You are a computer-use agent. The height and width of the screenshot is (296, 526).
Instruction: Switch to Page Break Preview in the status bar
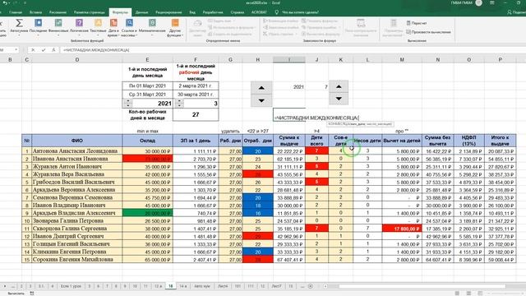pyautogui.click(x=480, y=293)
